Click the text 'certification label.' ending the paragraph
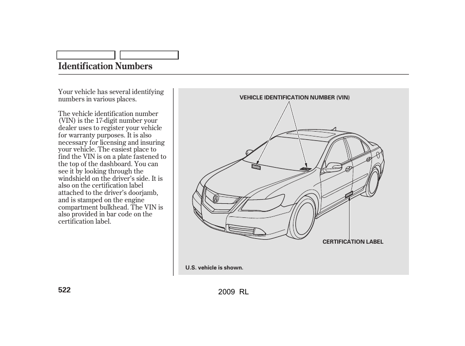 84,221
